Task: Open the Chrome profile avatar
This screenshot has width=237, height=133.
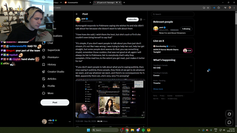Action: coord(230,8)
